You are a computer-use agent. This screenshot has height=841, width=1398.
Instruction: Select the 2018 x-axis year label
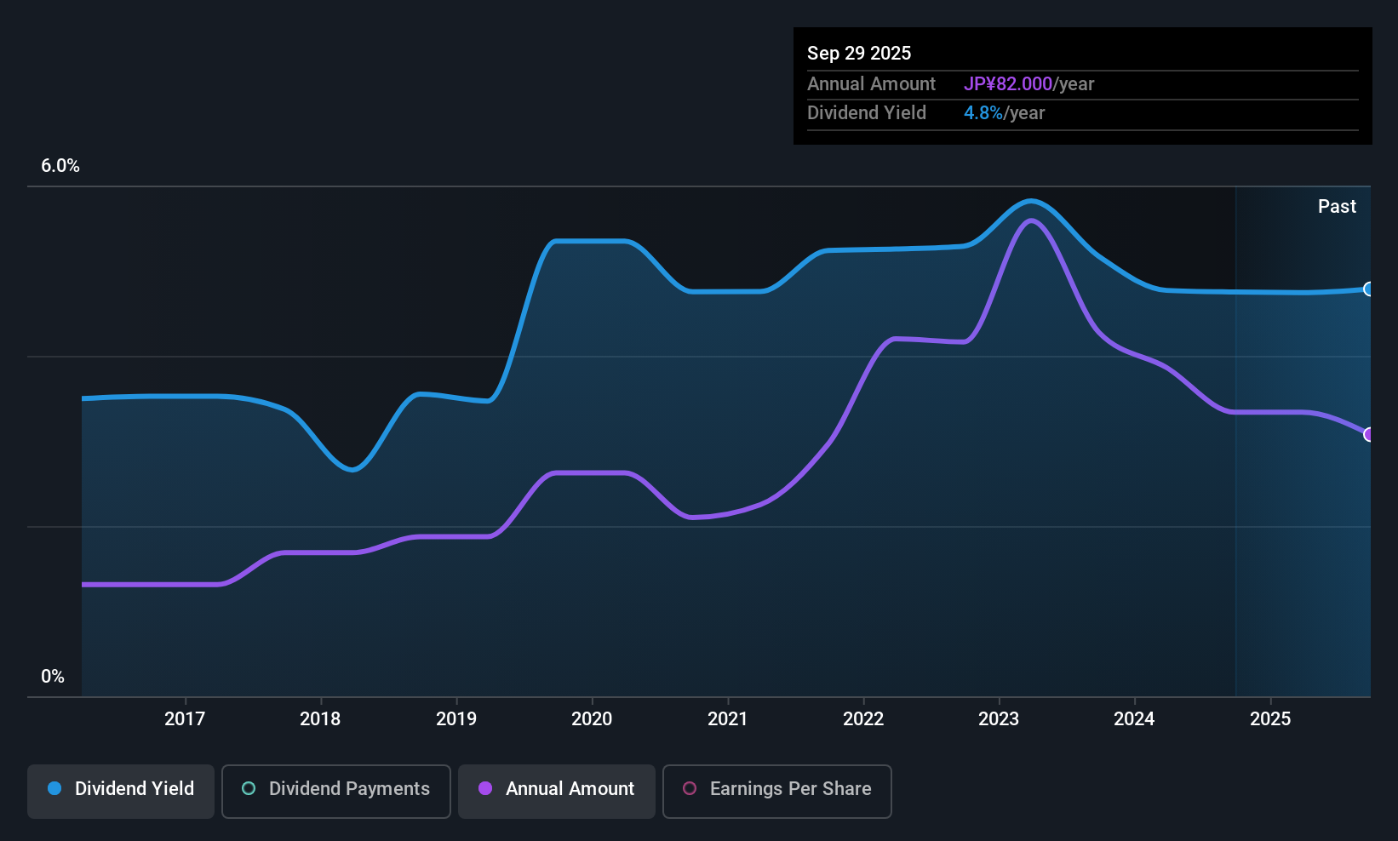pyautogui.click(x=320, y=719)
